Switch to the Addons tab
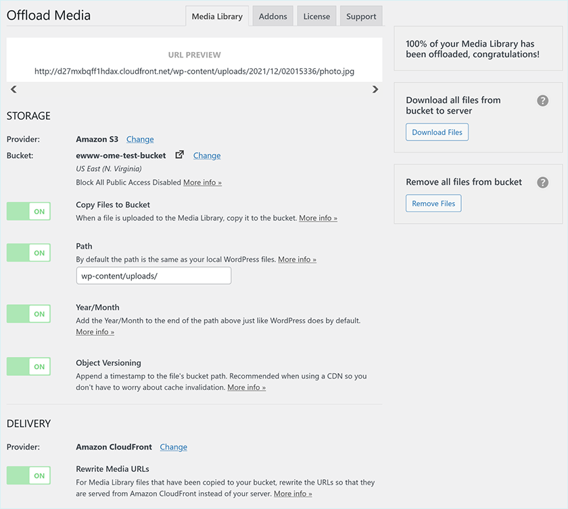The image size is (568, 509). coord(273,16)
